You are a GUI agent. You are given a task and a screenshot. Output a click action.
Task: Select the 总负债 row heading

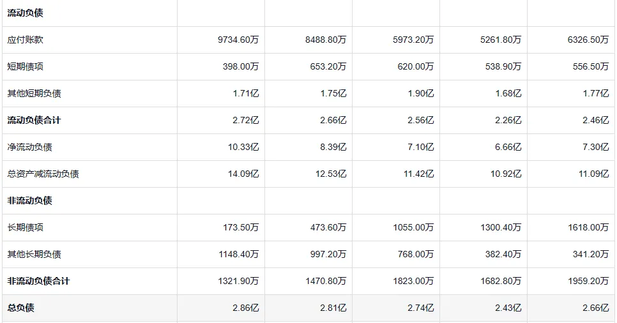click(21, 308)
